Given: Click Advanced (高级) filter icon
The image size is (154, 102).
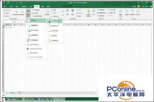Looking at the screenshot, I should point(77,16).
